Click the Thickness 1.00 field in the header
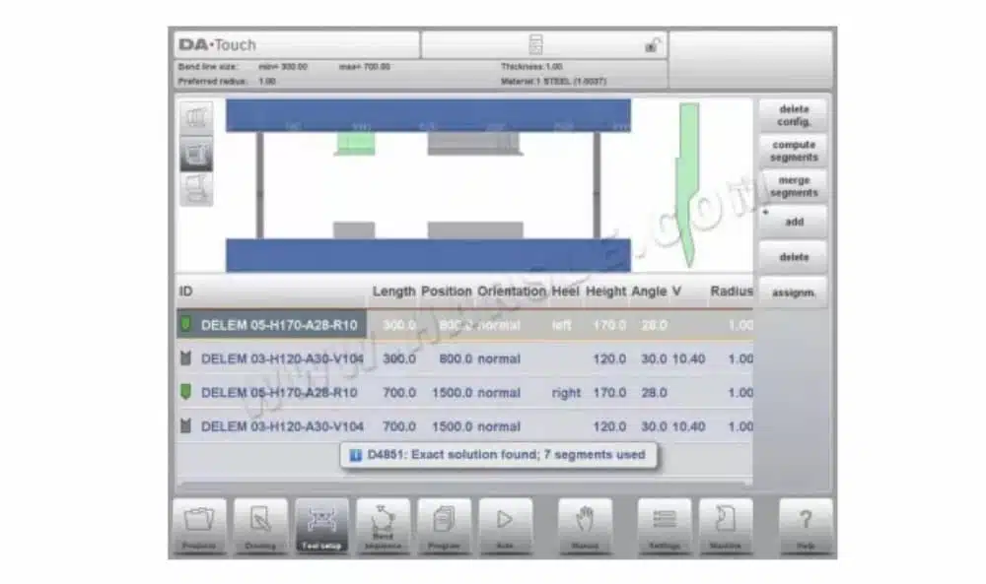The image size is (986, 584). pos(532,67)
